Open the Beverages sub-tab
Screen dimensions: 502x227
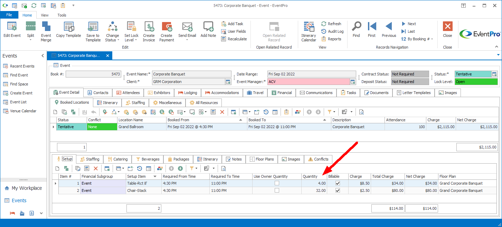(x=148, y=159)
